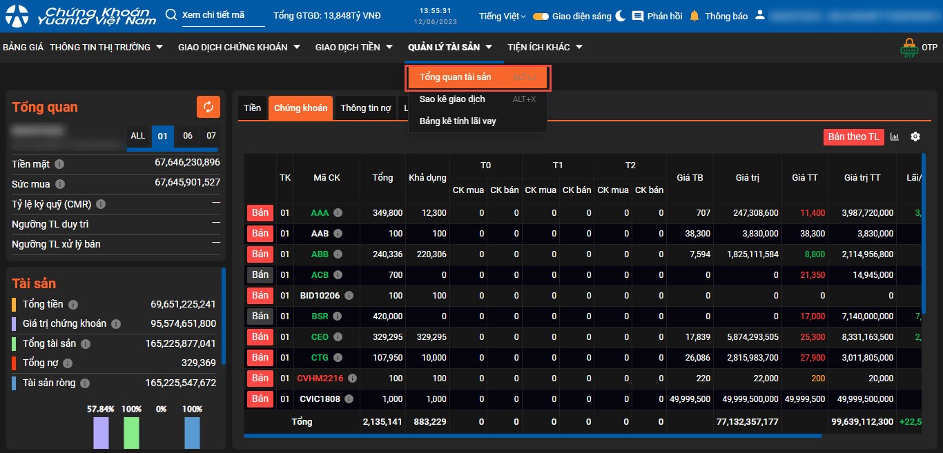
Task: Click info icon next to Tiền mặt
Action: (59, 164)
